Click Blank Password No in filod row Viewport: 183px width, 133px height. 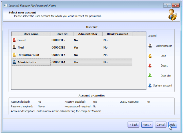[106, 47]
